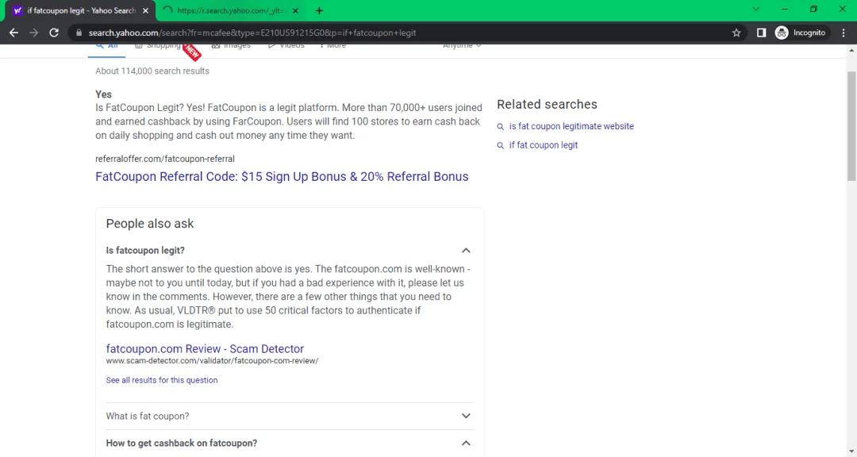Image resolution: width=857 pixels, height=457 pixels.
Task: Open the tab search dropdown chevron
Action: (756, 10)
